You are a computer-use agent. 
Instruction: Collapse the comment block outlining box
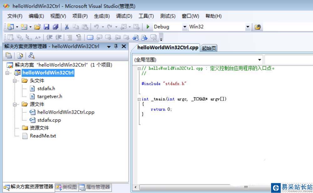coord(139,69)
